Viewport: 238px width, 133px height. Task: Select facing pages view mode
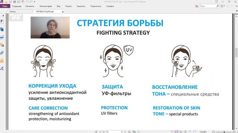click(x=181, y=132)
